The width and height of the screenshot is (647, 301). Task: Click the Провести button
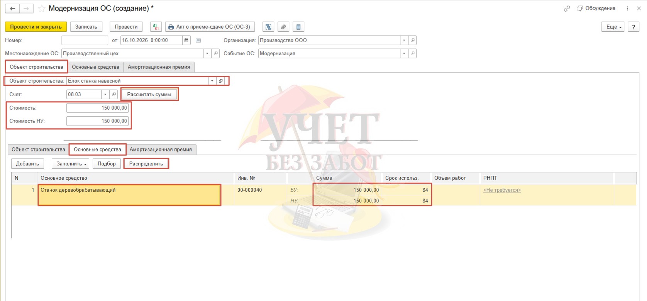(126, 27)
